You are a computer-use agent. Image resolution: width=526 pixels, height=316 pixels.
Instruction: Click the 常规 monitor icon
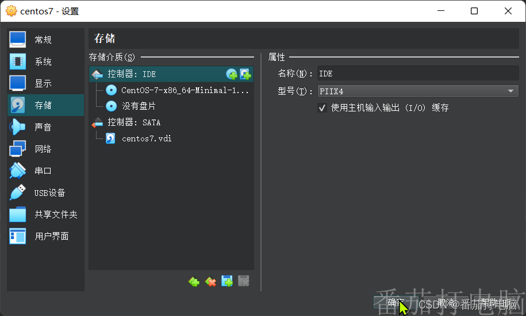[x=18, y=40]
